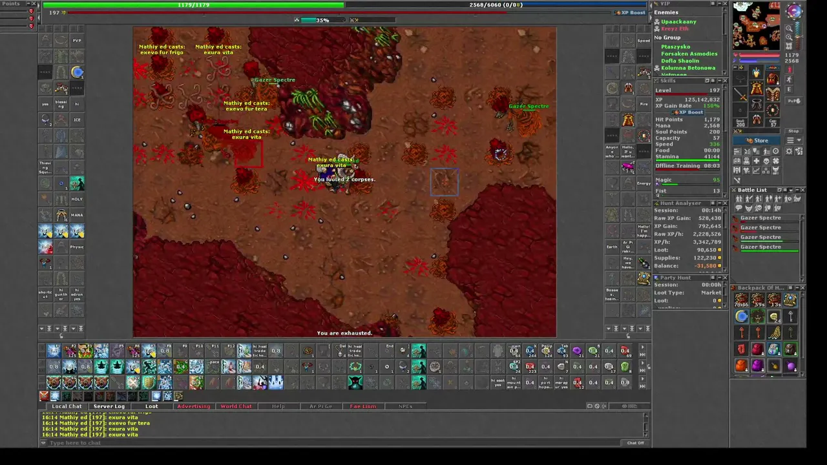
Task: Click the ICE action button
Action: (77, 119)
